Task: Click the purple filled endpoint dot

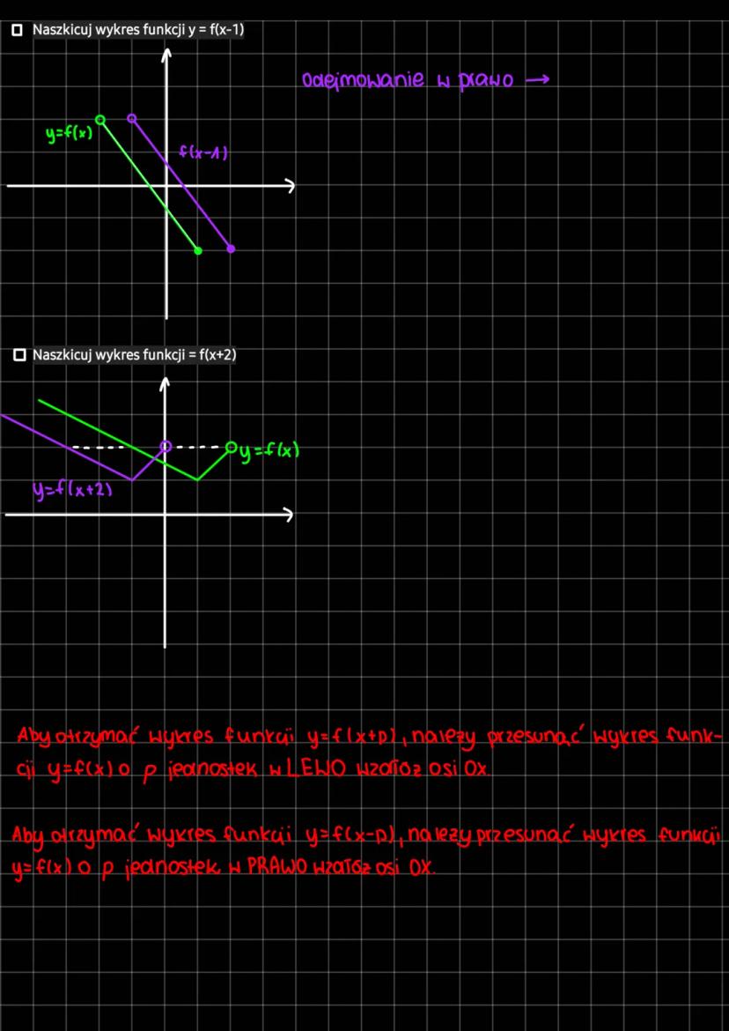Action: click(x=231, y=248)
